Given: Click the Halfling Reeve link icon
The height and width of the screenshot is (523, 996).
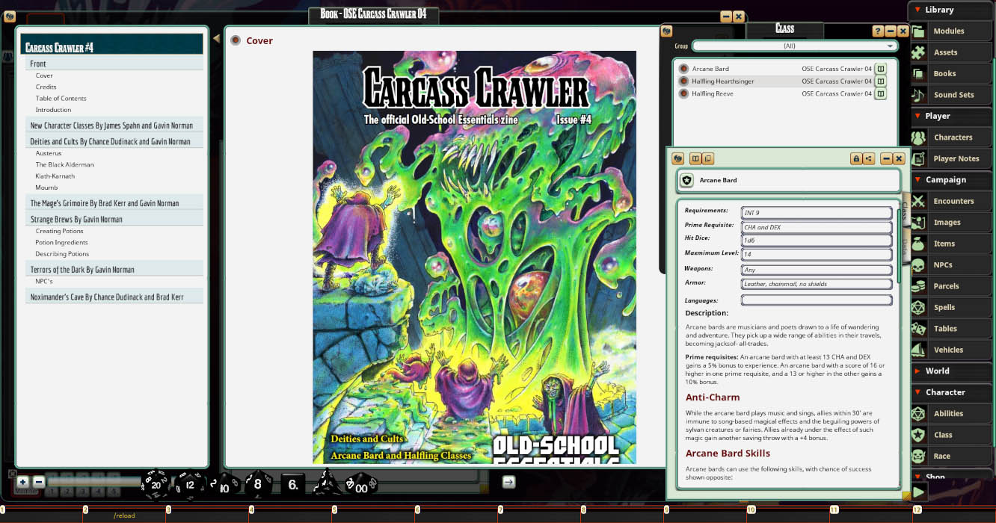Looking at the screenshot, I should coord(683,93).
